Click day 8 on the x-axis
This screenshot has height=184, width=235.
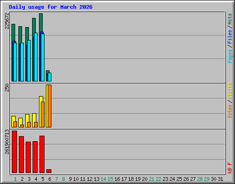[x=63, y=179]
